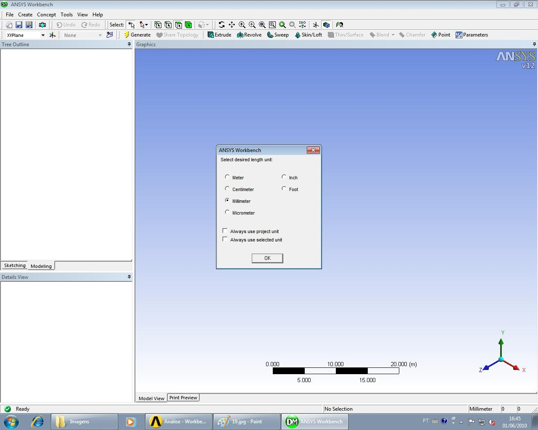Click the Extrude tool
Viewport: 538px width, 430px height.
coord(219,35)
